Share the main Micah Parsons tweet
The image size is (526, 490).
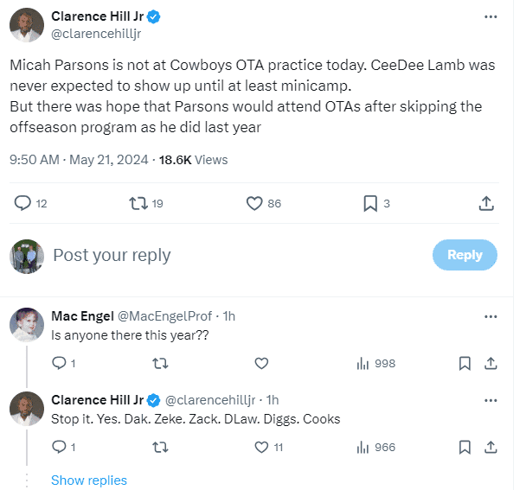coord(486,203)
